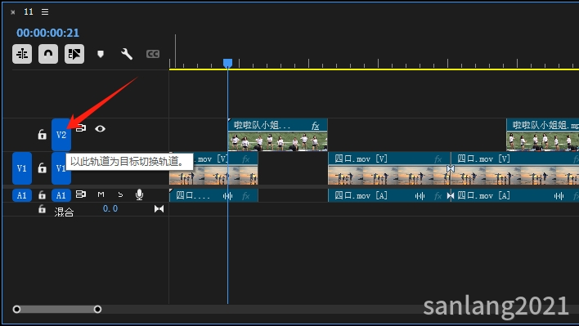Click the mix volume value 0.0
579x326 pixels.
click(110, 208)
